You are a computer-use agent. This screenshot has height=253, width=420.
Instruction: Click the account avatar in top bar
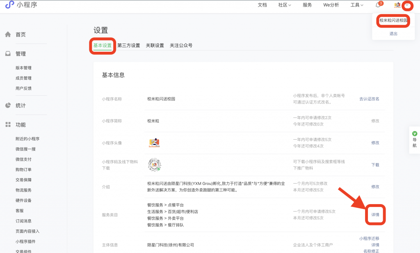coord(396,6)
